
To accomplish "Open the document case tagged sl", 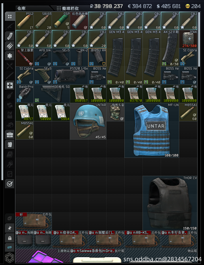I will [34, 222].
